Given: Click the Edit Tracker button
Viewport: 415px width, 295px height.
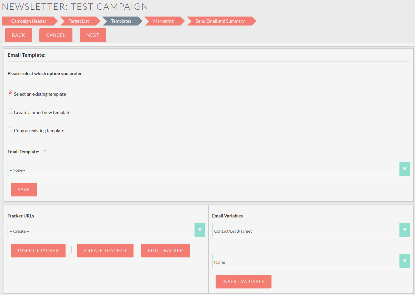Looking at the screenshot, I should coord(166,251).
